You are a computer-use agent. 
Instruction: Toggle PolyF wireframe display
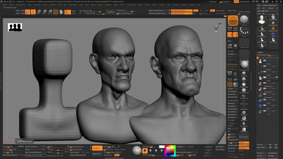click(x=230, y=29)
